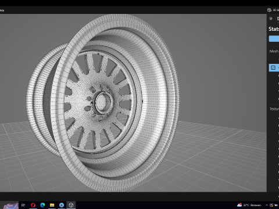Select the 3D Viewer taskbar icon
279x209 pixels.
(x=71, y=205)
